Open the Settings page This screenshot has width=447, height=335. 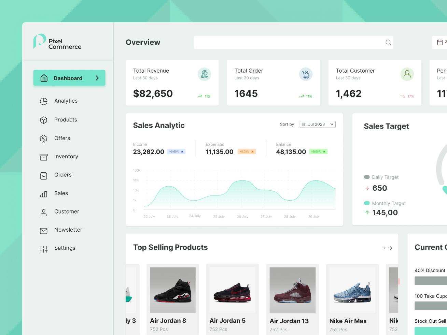coord(65,248)
